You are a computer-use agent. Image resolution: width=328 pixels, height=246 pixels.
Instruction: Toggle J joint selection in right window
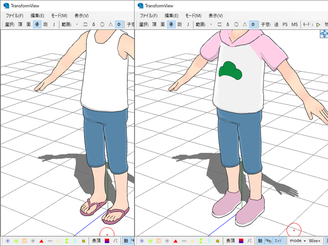pos(188,25)
